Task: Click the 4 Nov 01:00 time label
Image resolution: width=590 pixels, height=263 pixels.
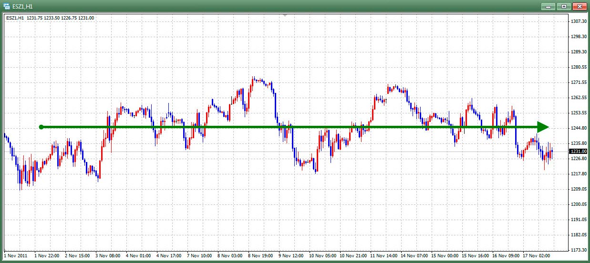Action: (139, 256)
